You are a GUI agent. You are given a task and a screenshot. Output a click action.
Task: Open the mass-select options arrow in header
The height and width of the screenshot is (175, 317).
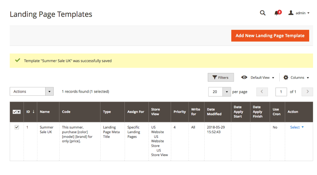click(x=19, y=112)
